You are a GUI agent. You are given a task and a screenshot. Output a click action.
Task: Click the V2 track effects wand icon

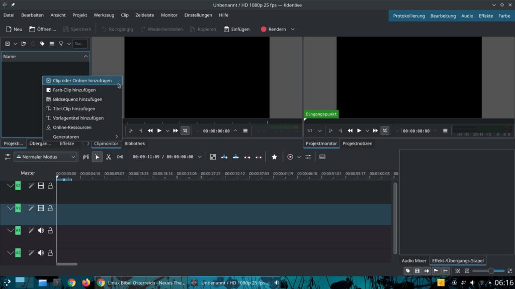click(x=31, y=186)
